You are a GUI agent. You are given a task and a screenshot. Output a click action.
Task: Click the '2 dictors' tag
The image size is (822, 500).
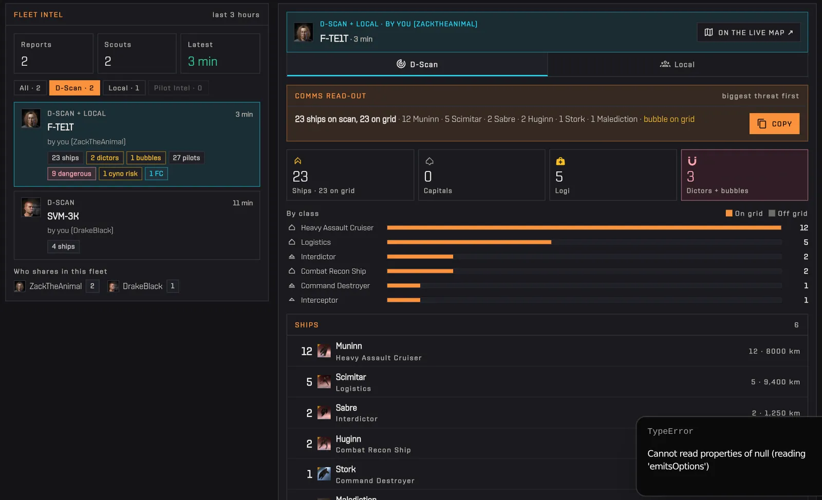pyautogui.click(x=105, y=158)
